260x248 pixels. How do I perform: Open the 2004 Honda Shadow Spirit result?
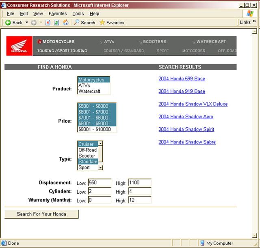click(186, 129)
